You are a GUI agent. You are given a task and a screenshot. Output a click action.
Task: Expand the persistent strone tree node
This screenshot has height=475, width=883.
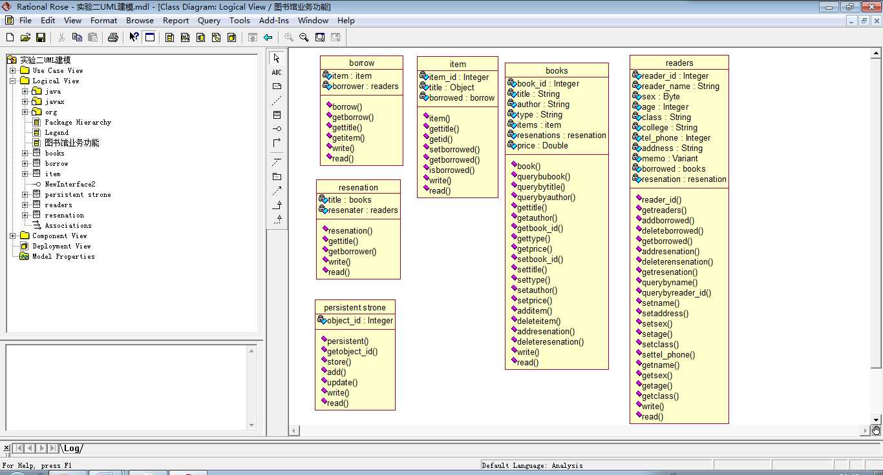coord(25,194)
